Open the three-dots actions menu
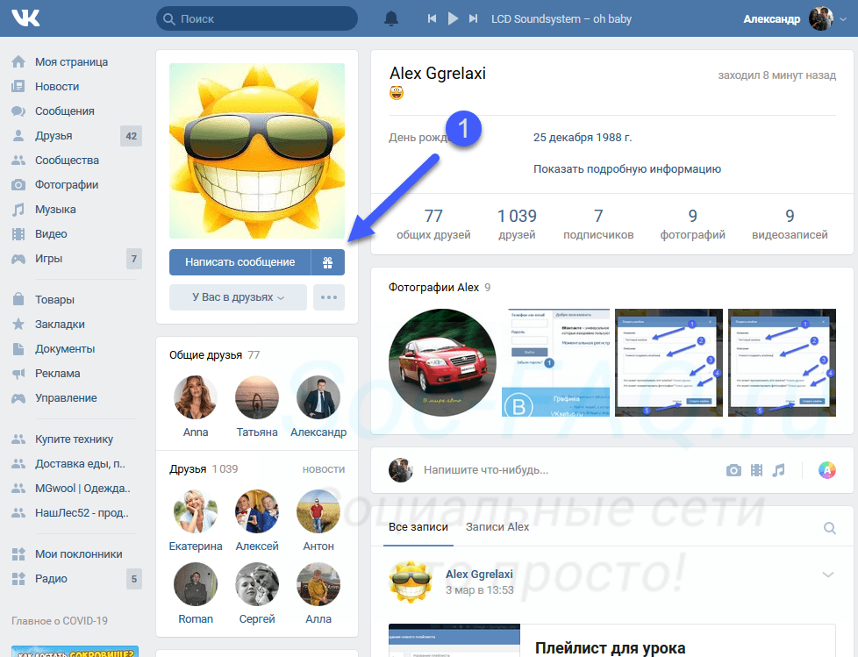The width and height of the screenshot is (858, 657). [329, 297]
